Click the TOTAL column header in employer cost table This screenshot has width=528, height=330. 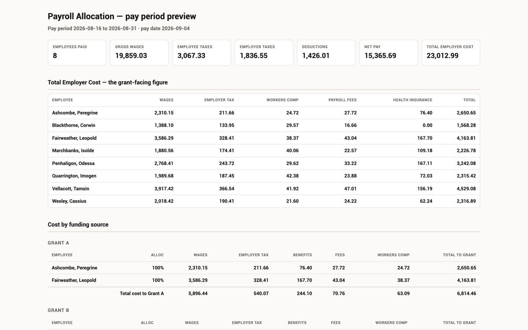[x=469, y=100]
